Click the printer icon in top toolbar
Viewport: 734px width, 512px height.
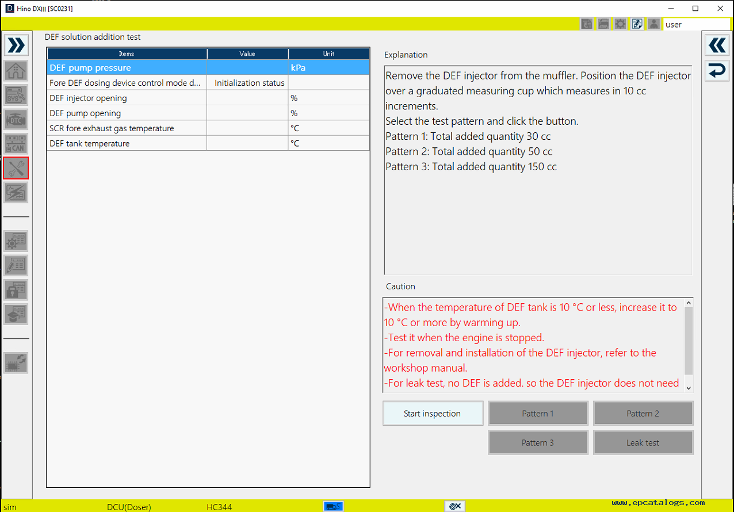pyautogui.click(x=603, y=24)
